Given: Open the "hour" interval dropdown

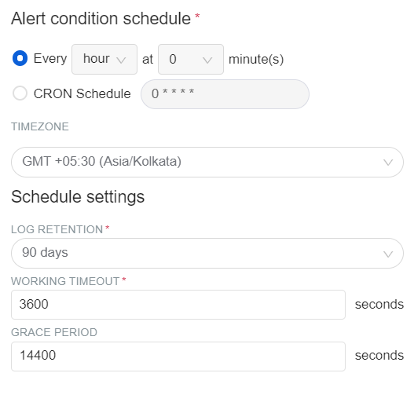Looking at the screenshot, I should (x=104, y=59).
